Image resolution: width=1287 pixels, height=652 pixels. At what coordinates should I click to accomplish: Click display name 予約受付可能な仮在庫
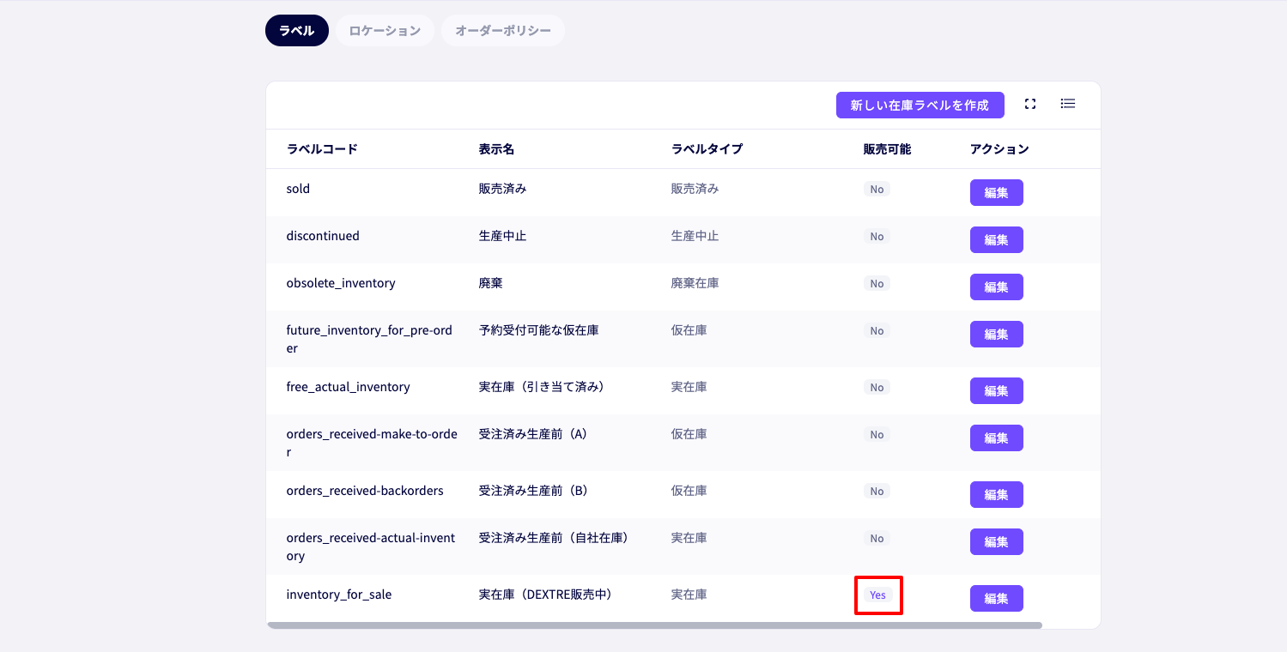(538, 330)
